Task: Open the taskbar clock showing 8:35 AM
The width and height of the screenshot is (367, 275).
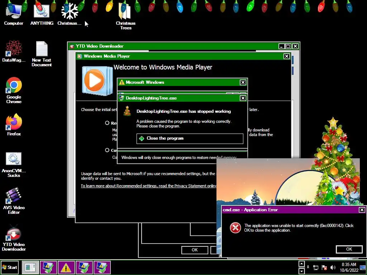Action: pyautogui.click(x=349, y=267)
